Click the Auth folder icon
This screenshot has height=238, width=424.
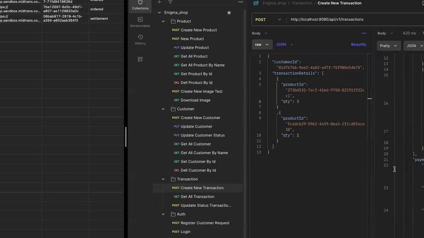(x=173, y=214)
